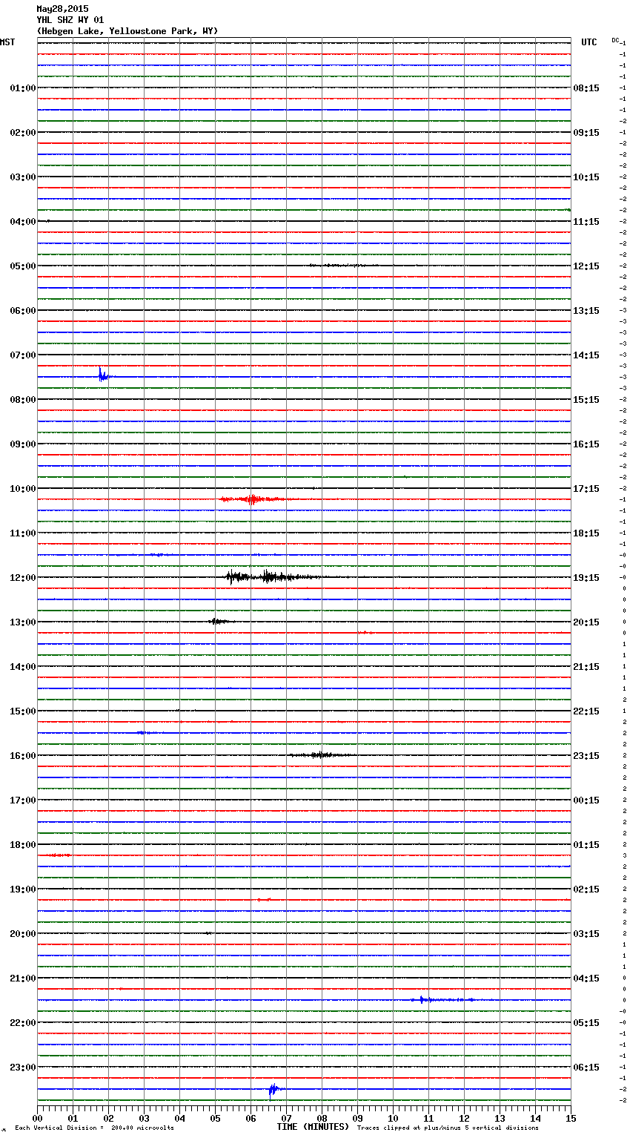Click the May28,2015 date title
This screenshot has height=1138, width=630.
point(62,9)
